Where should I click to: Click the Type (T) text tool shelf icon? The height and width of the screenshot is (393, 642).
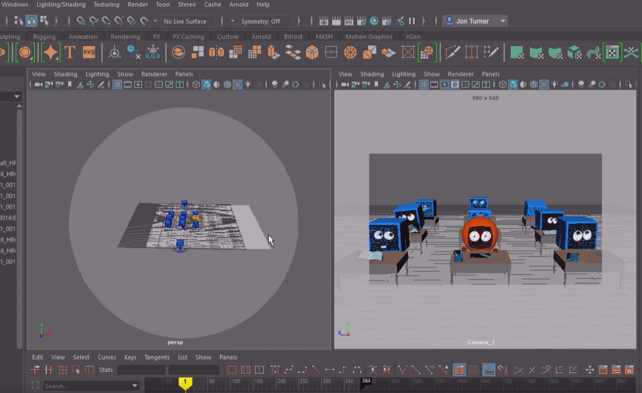pyautogui.click(x=70, y=53)
